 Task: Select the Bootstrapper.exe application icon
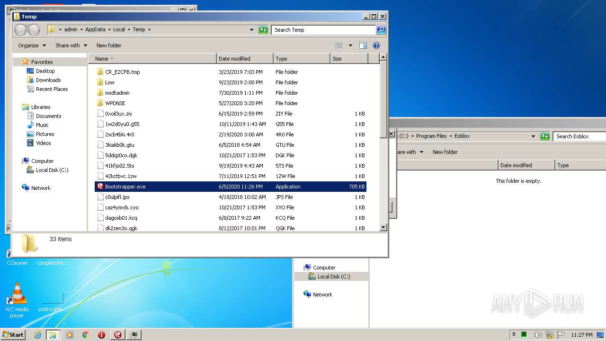(x=100, y=187)
